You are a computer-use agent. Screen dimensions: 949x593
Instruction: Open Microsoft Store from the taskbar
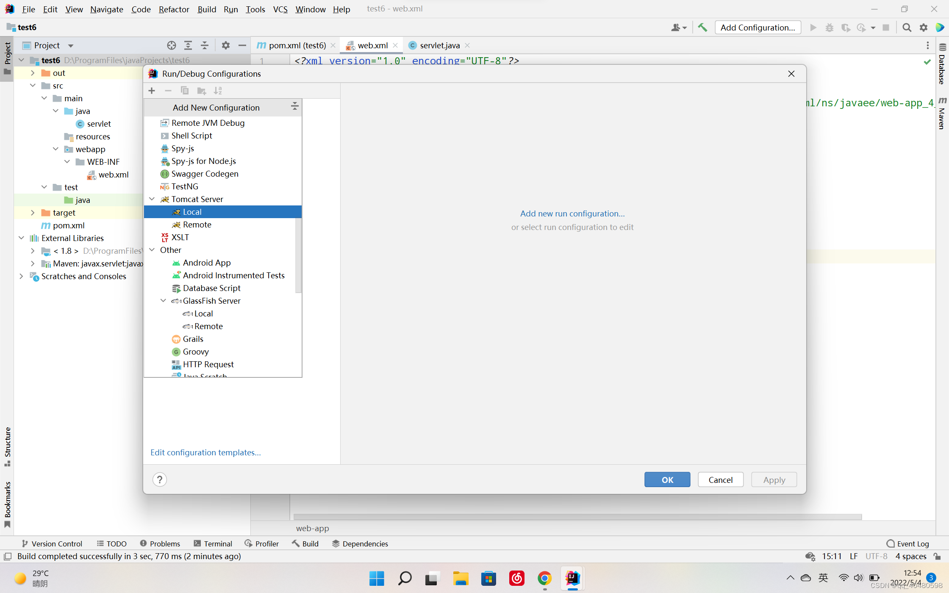[x=488, y=578]
